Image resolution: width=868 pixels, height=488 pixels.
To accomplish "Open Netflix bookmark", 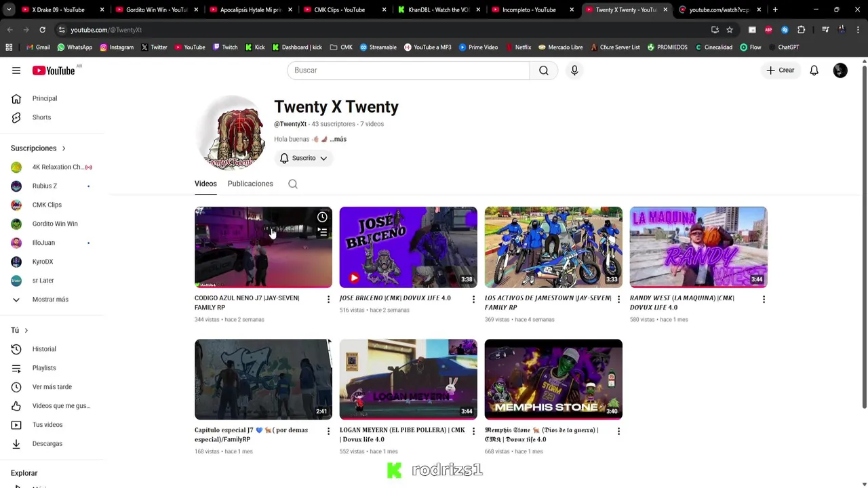I will click(518, 47).
